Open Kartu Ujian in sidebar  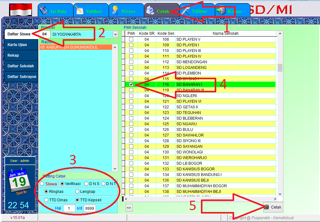[x=21, y=45]
